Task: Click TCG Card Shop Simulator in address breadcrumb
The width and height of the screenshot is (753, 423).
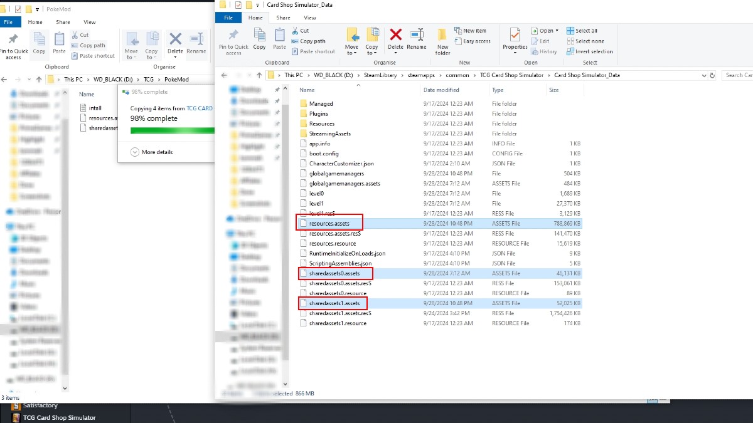Action: click(x=511, y=75)
